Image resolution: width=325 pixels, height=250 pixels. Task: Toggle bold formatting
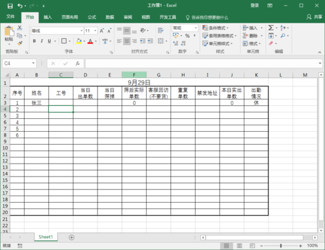pyautogui.click(x=34, y=41)
